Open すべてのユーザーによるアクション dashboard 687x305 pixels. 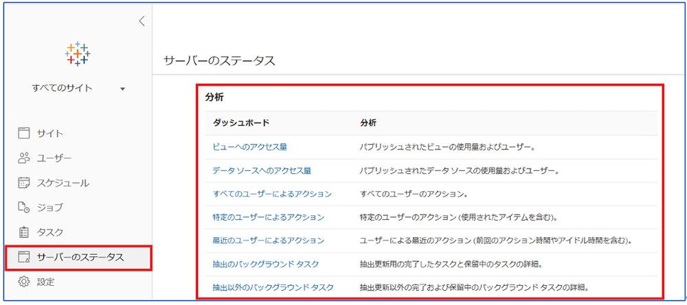tap(272, 194)
